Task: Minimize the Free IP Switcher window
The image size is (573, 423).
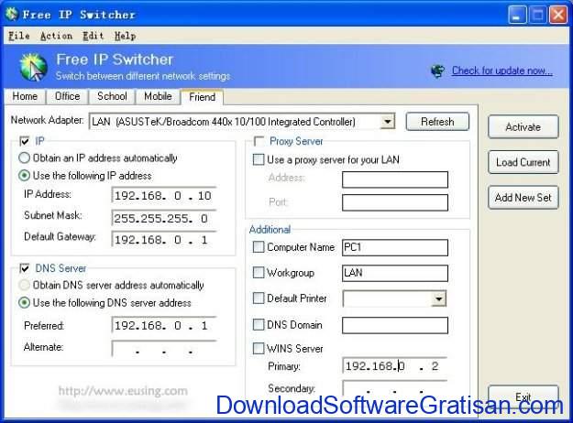Action: click(x=517, y=15)
